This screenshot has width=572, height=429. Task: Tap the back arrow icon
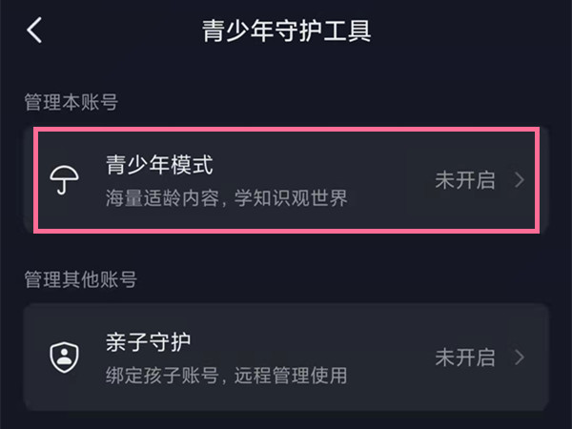coord(35,31)
